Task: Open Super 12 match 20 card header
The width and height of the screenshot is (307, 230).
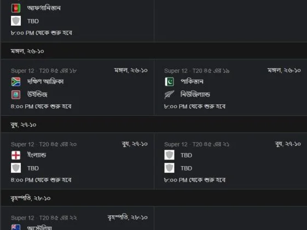Action: (44, 144)
